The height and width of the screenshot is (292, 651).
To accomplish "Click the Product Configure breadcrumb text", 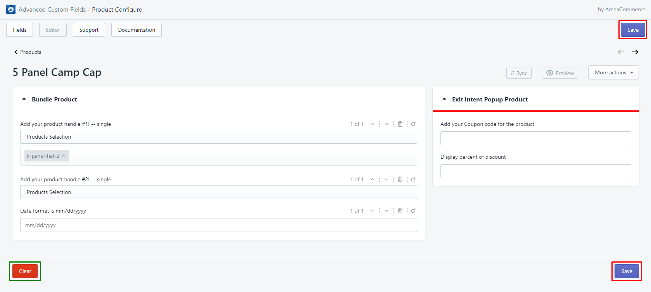I will click(x=117, y=9).
